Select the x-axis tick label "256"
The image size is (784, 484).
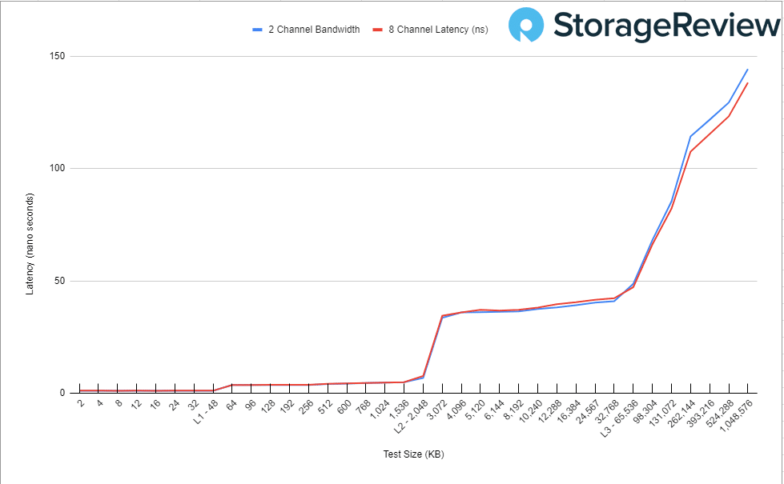point(307,406)
